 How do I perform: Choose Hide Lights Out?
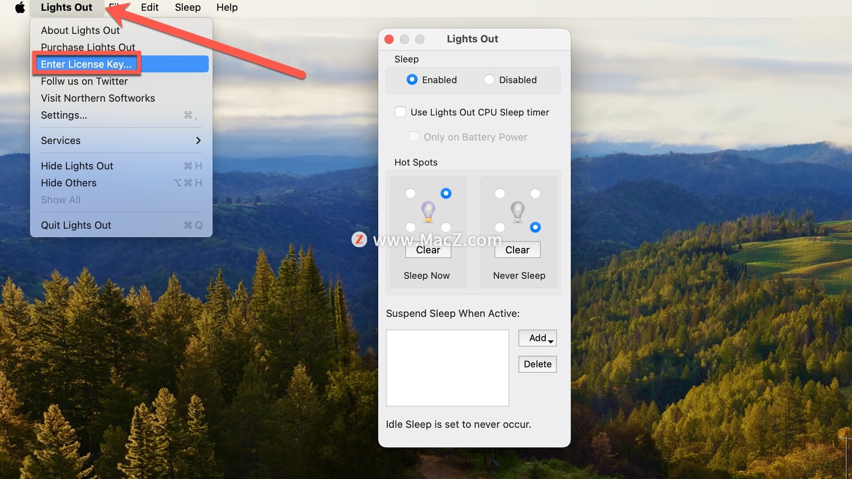(121, 166)
